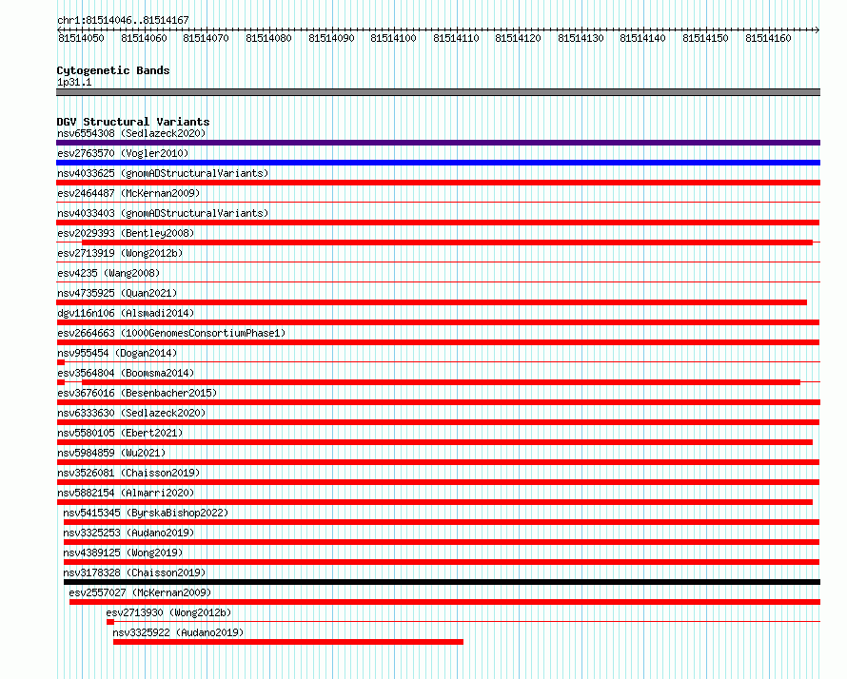Click ruler position 81514140
Viewport: 847px width, 679px height.
pos(642,38)
